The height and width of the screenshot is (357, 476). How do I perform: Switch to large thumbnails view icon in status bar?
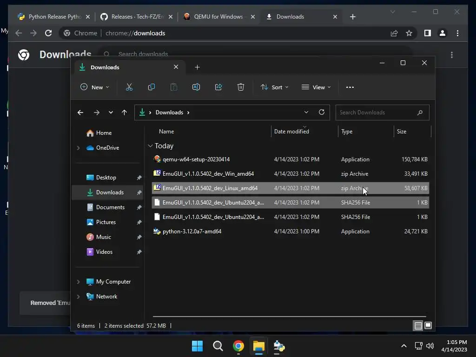tap(428, 326)
